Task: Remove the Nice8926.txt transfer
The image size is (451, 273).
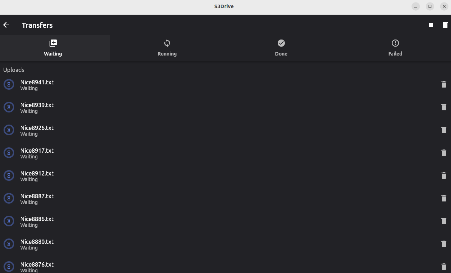Action: 444,130
